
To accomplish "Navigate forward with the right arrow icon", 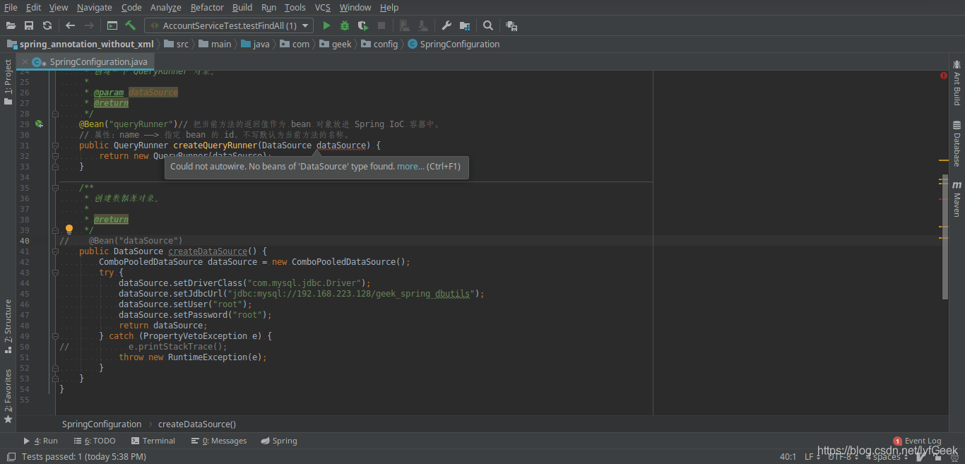I will coord(89,25).
